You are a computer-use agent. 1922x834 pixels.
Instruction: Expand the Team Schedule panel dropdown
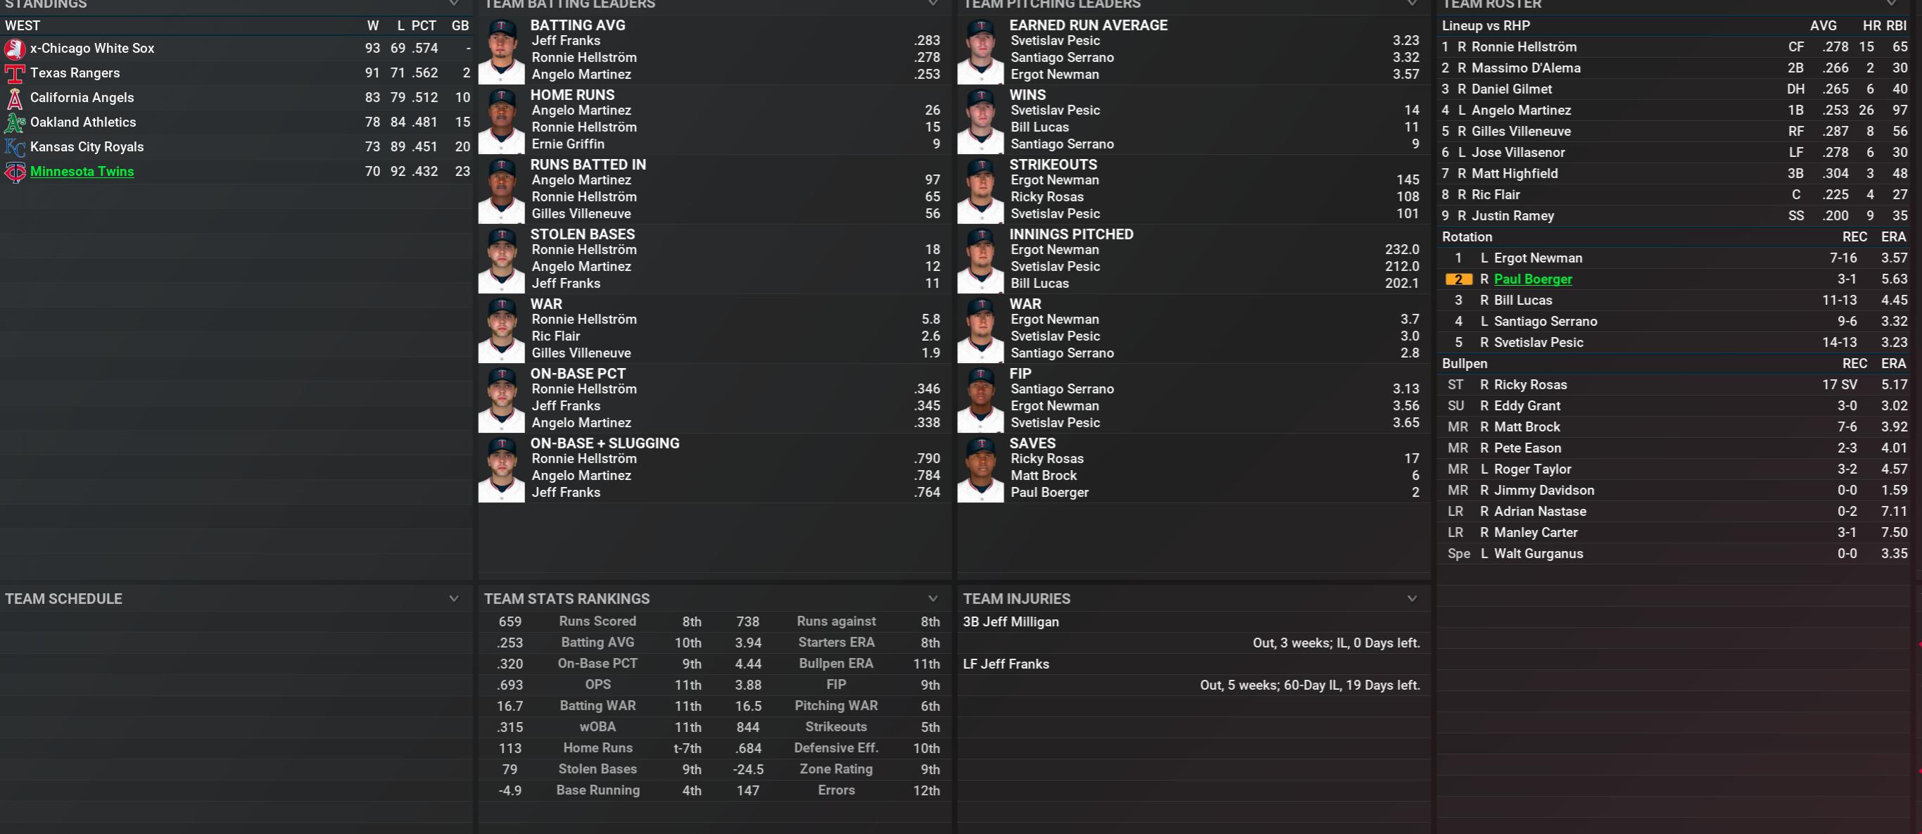coord(454,598)
